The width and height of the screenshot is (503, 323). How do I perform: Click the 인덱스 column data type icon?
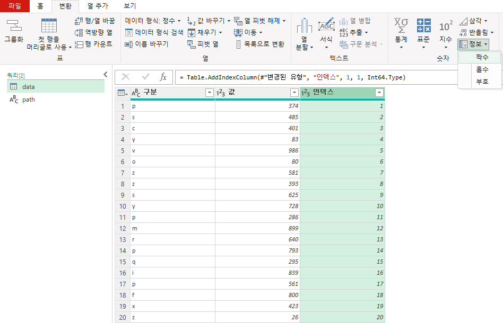click(x=306, y=93)
